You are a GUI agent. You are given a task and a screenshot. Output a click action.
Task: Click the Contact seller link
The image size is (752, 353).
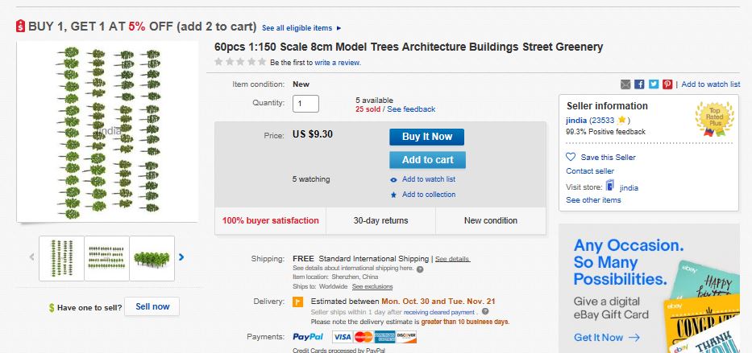[590, 171]
